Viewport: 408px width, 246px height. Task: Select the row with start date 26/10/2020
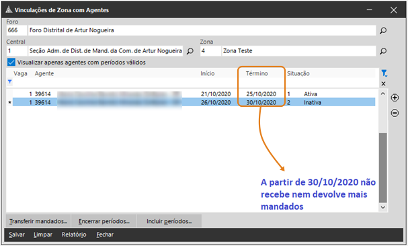click(x=194, y=102)
